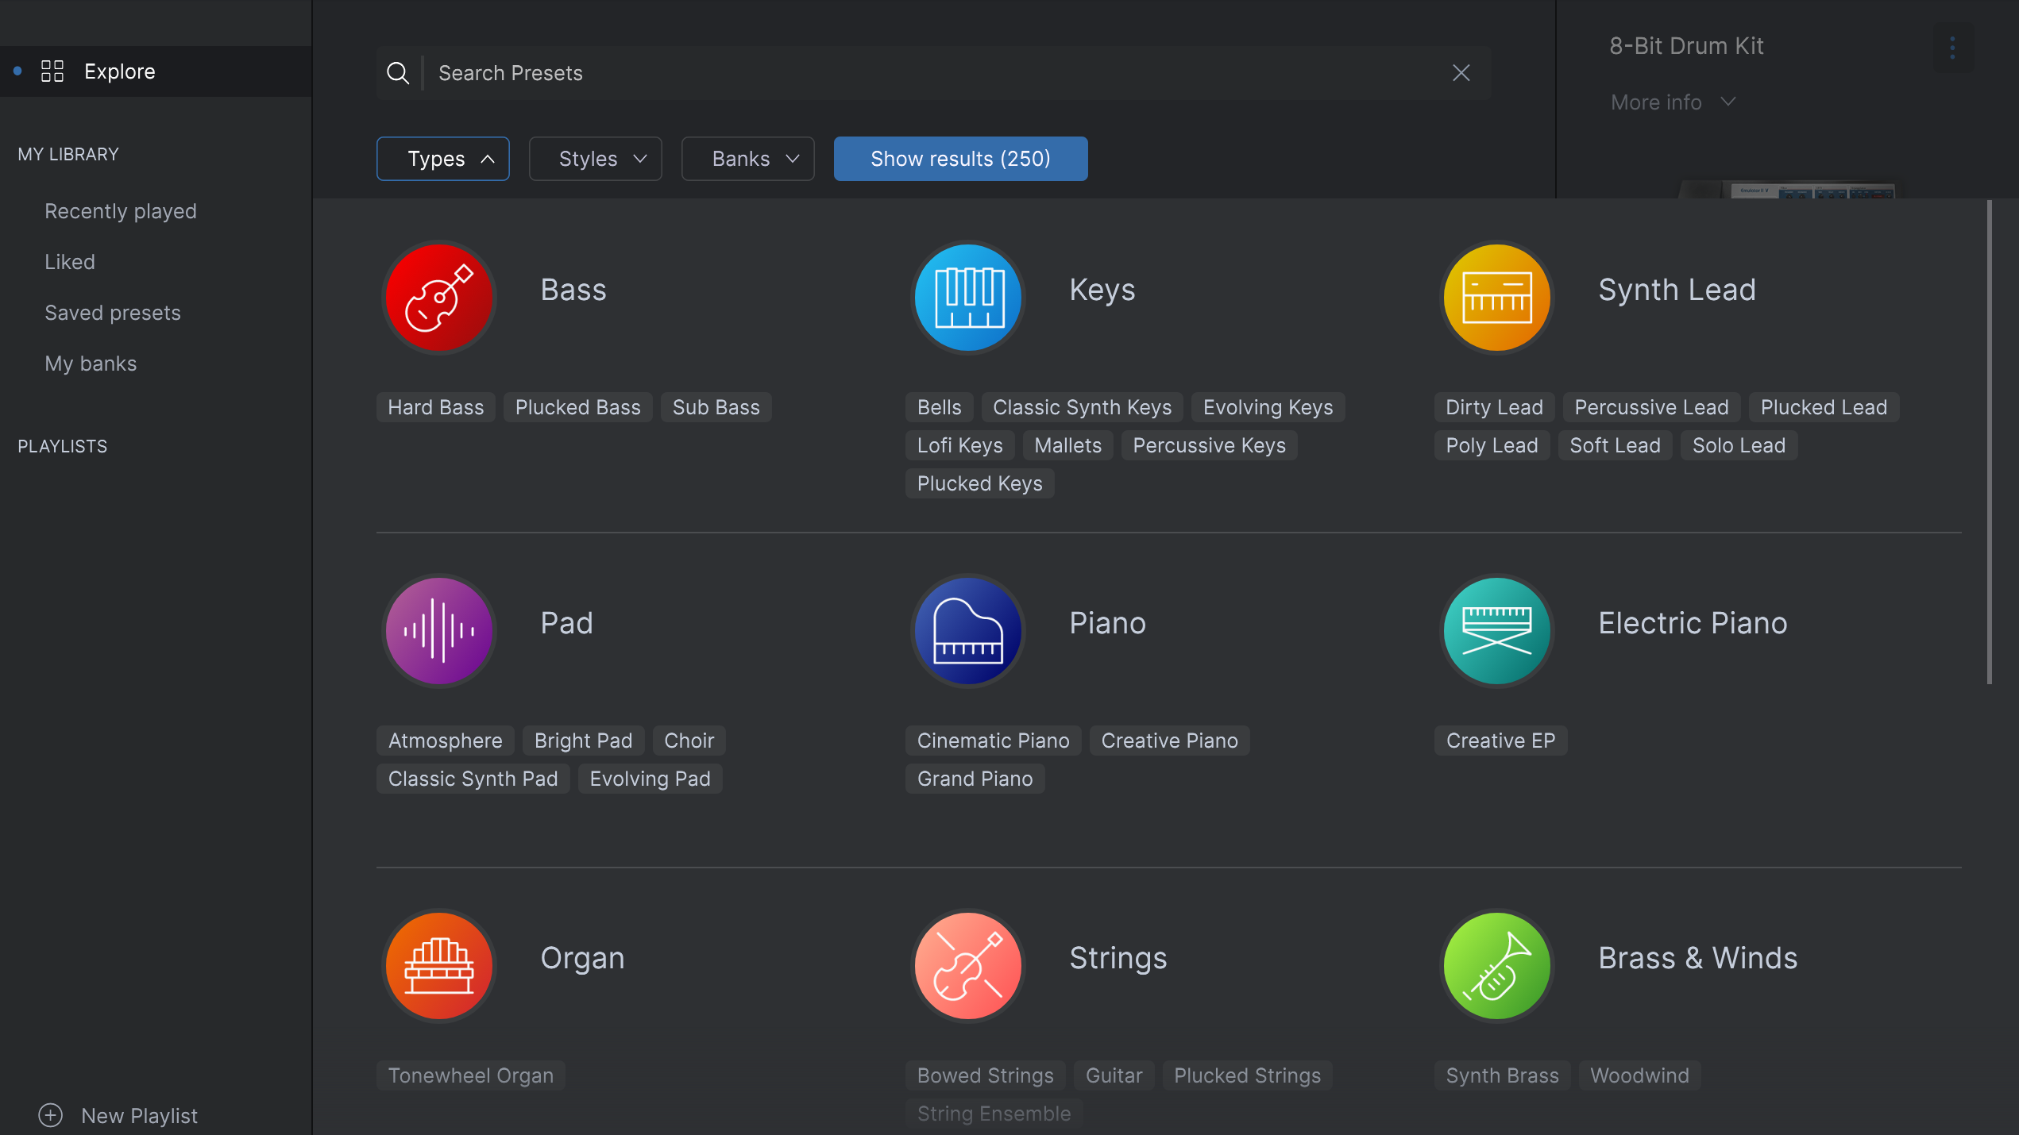Create a New Playlist
The width and height of the screenshot is (2019, 1135).
click(x=119, y=1115)
